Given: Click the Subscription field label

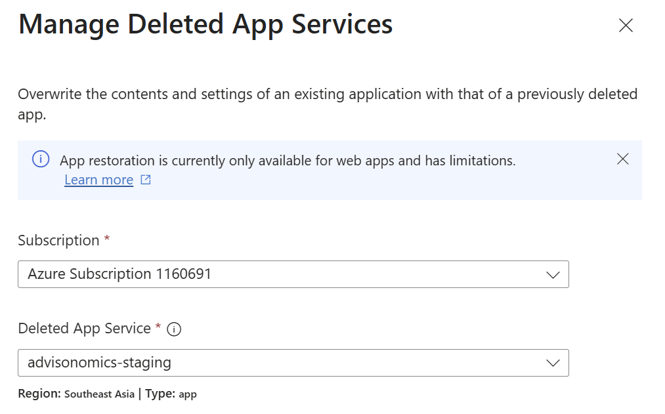Looking at the screenshot, I should coord(58,240).
